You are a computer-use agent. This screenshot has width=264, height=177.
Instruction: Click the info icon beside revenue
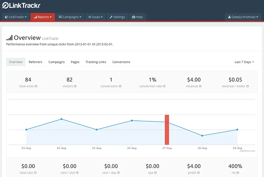click(x=200, y=86)
